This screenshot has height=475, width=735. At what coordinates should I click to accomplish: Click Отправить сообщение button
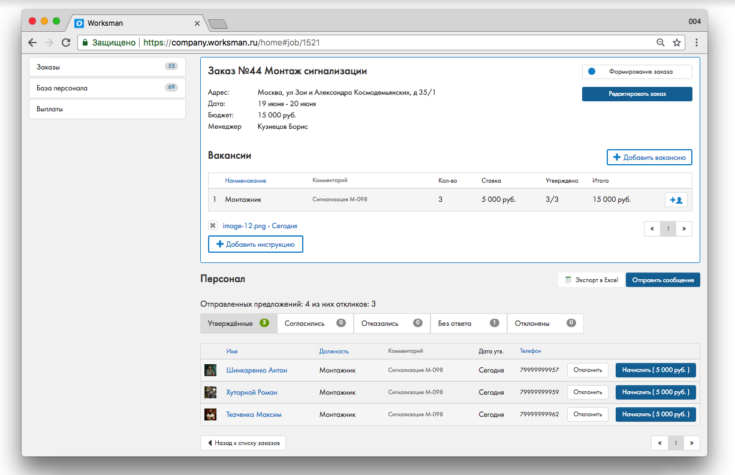(x=663, y=280)
